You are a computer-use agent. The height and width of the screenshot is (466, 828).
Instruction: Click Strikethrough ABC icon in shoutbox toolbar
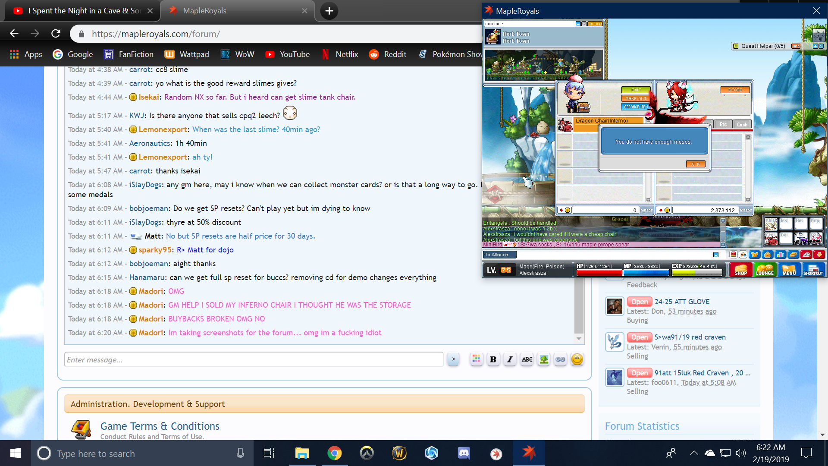pyautogui.click(x=527, y=359)
